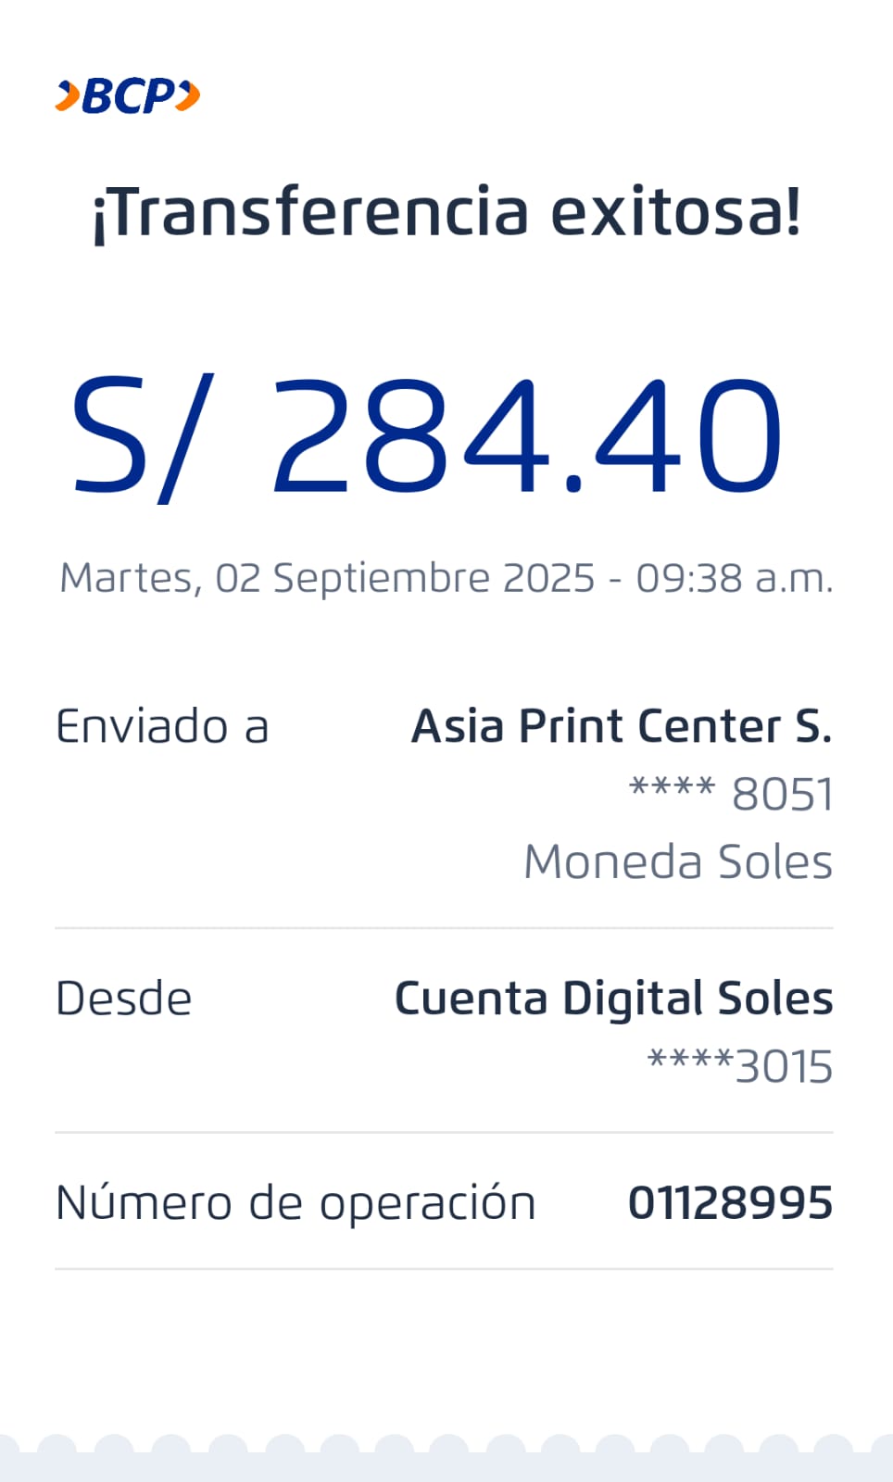Click the Moneda Soles text
Image resolution: width=893 pixels, height=1482 pixels.
click(678, 862)
